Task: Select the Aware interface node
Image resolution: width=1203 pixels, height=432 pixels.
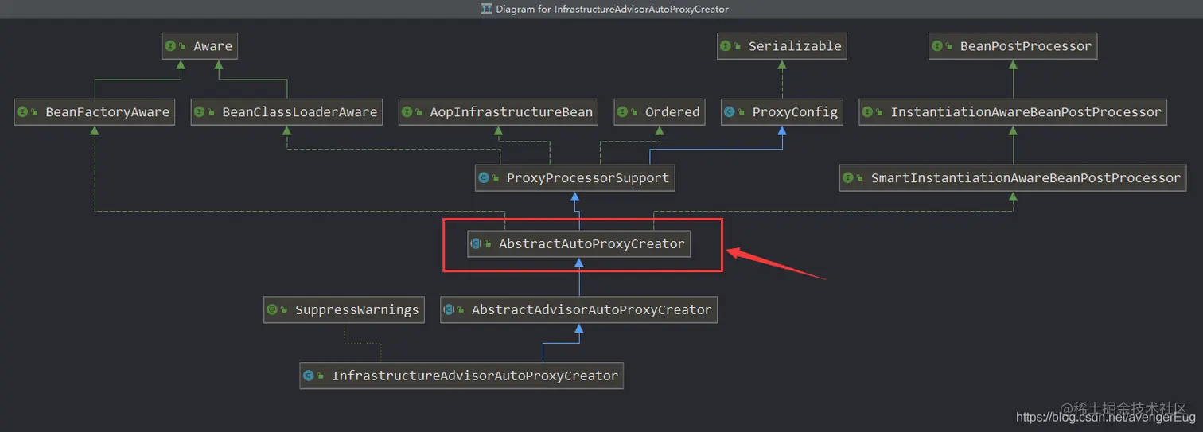Action: pos(200,46)
